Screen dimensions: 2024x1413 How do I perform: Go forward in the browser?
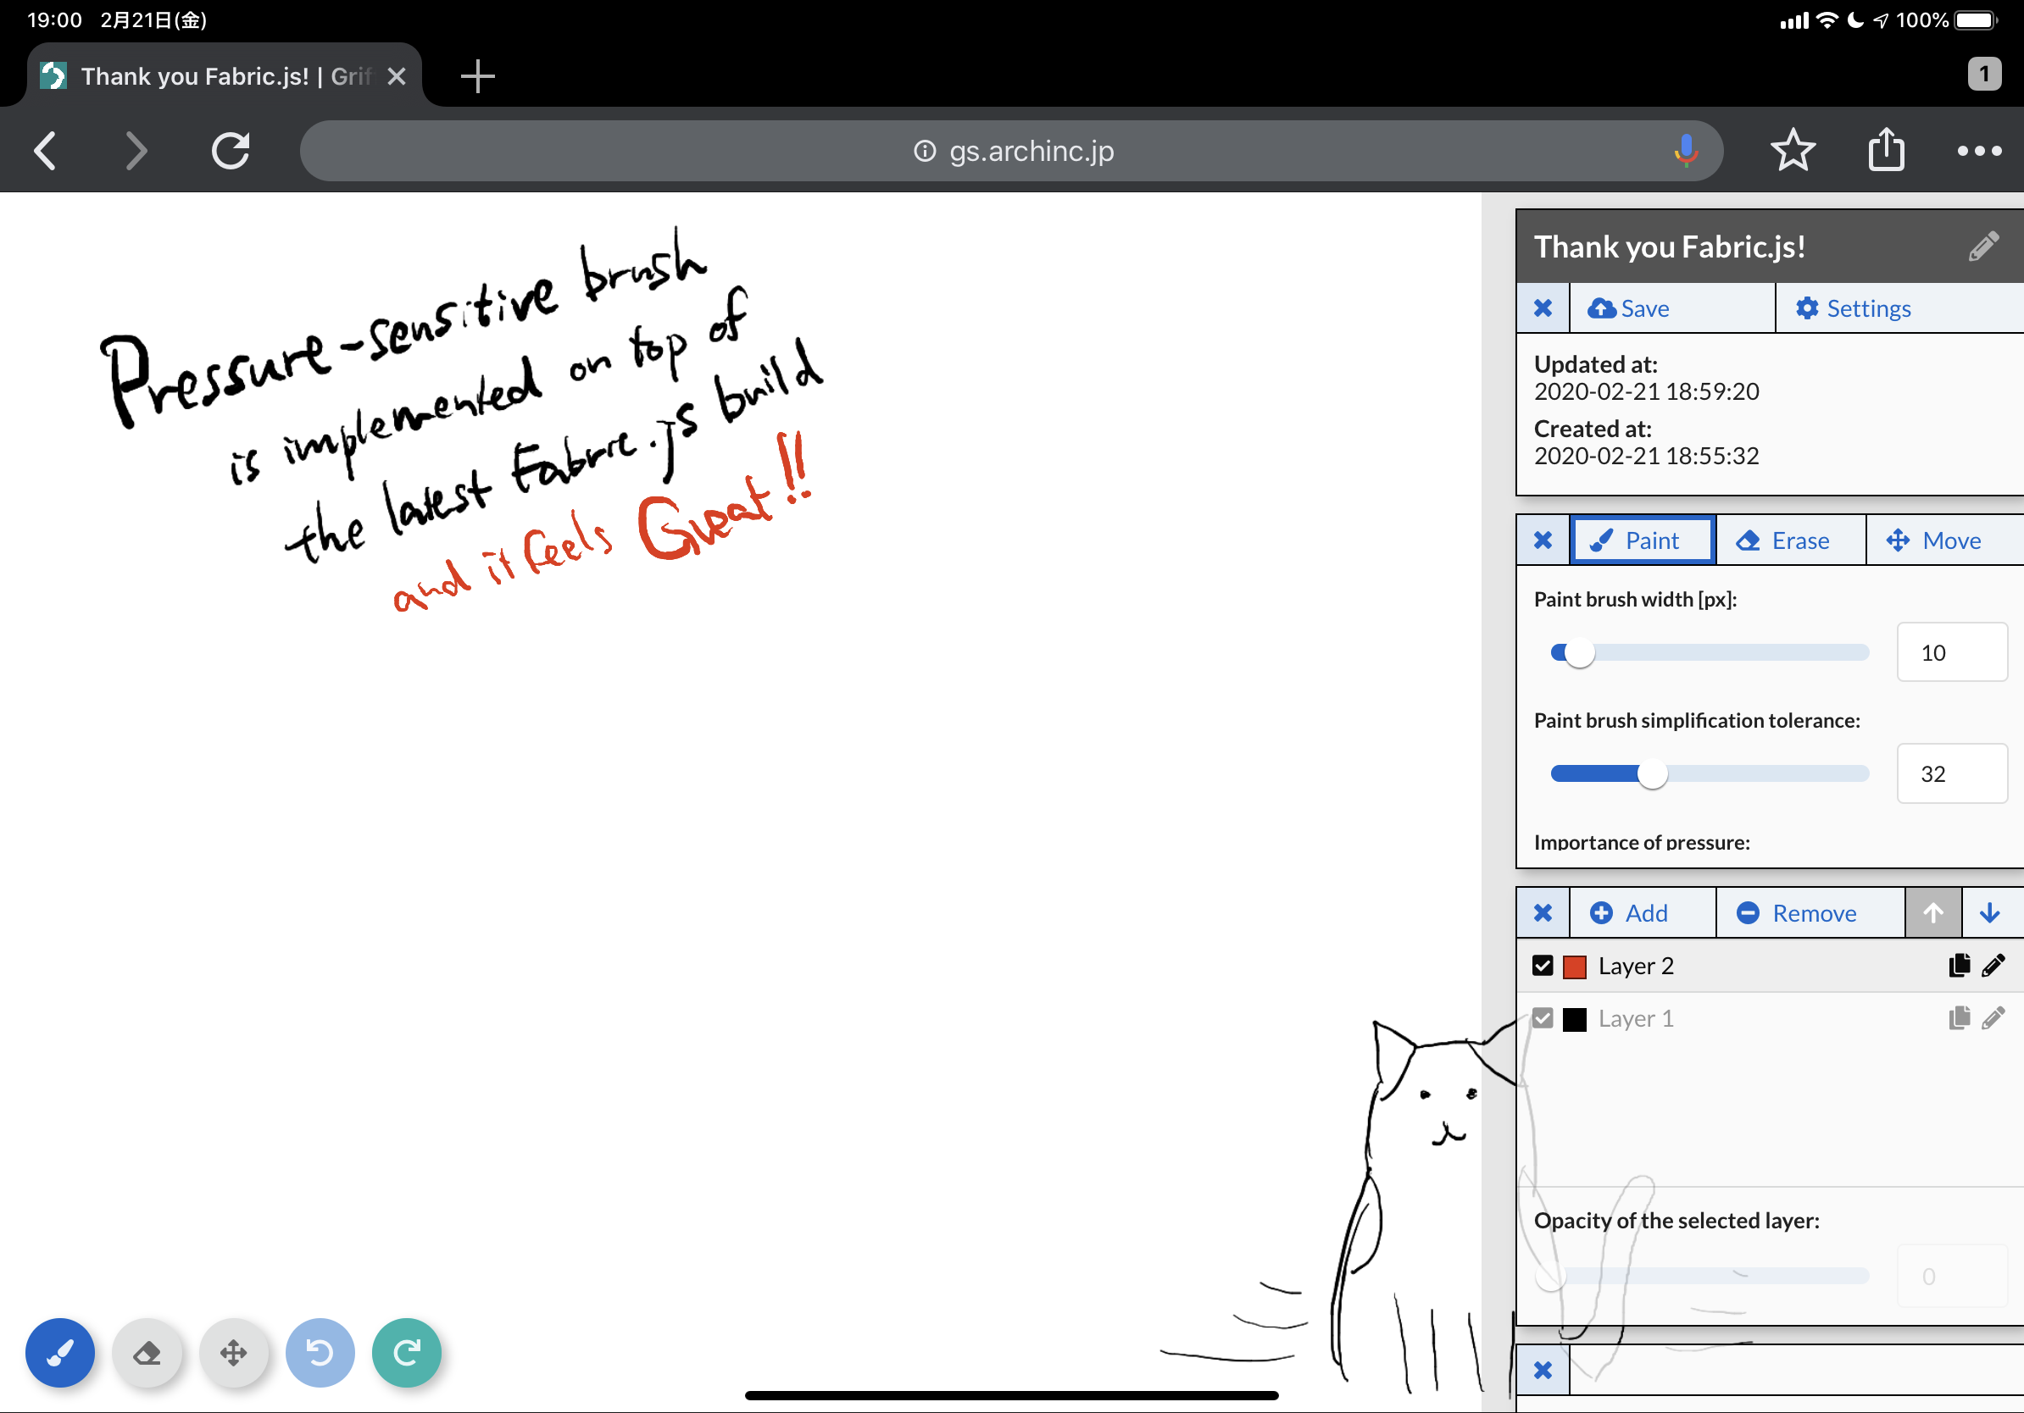click(x=136, y=151)
